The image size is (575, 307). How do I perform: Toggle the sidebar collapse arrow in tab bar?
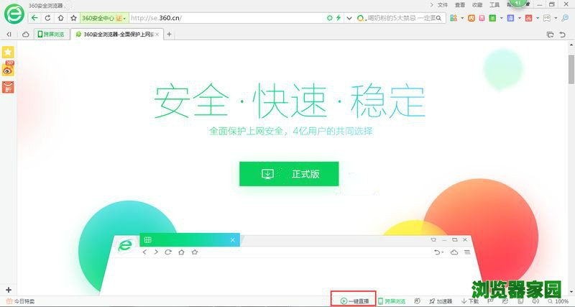coord(9,34)
